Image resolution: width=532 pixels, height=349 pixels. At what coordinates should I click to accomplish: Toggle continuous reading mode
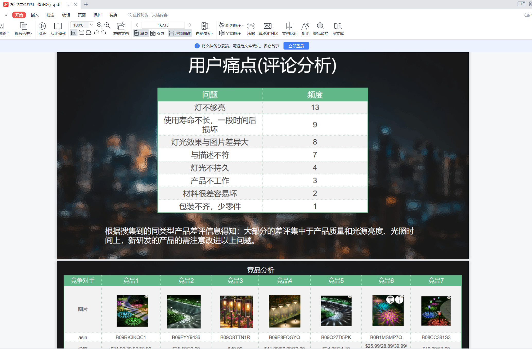pos(180,33)
